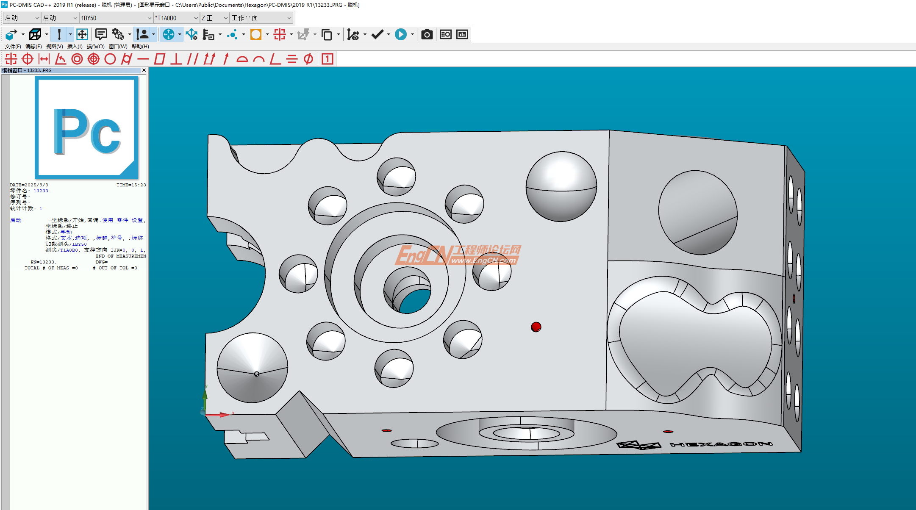Open the T1A0B0 probe tip dropdown
This screenshot has width=916, height=510.
pyautogui.click(x=196, y=18)
